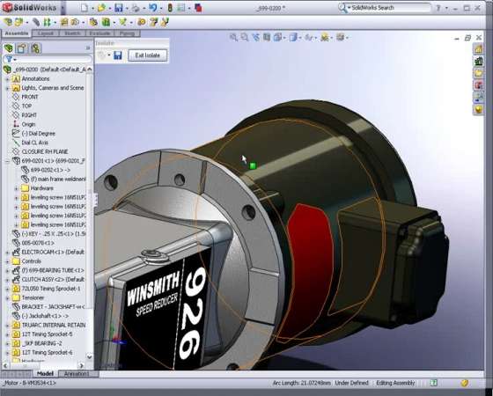Collapse the 699-0201<1> component node
The width and height of the screenshot is (493, 396).
[7, 161]
